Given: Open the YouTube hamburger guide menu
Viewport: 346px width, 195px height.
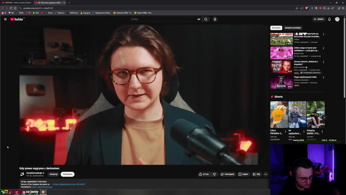Looking at the screenshot, I should click(x=5, y=19).
